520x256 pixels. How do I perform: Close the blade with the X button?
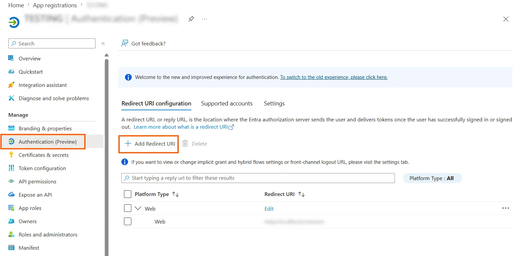pyautogui.click(x=506, y=19)
